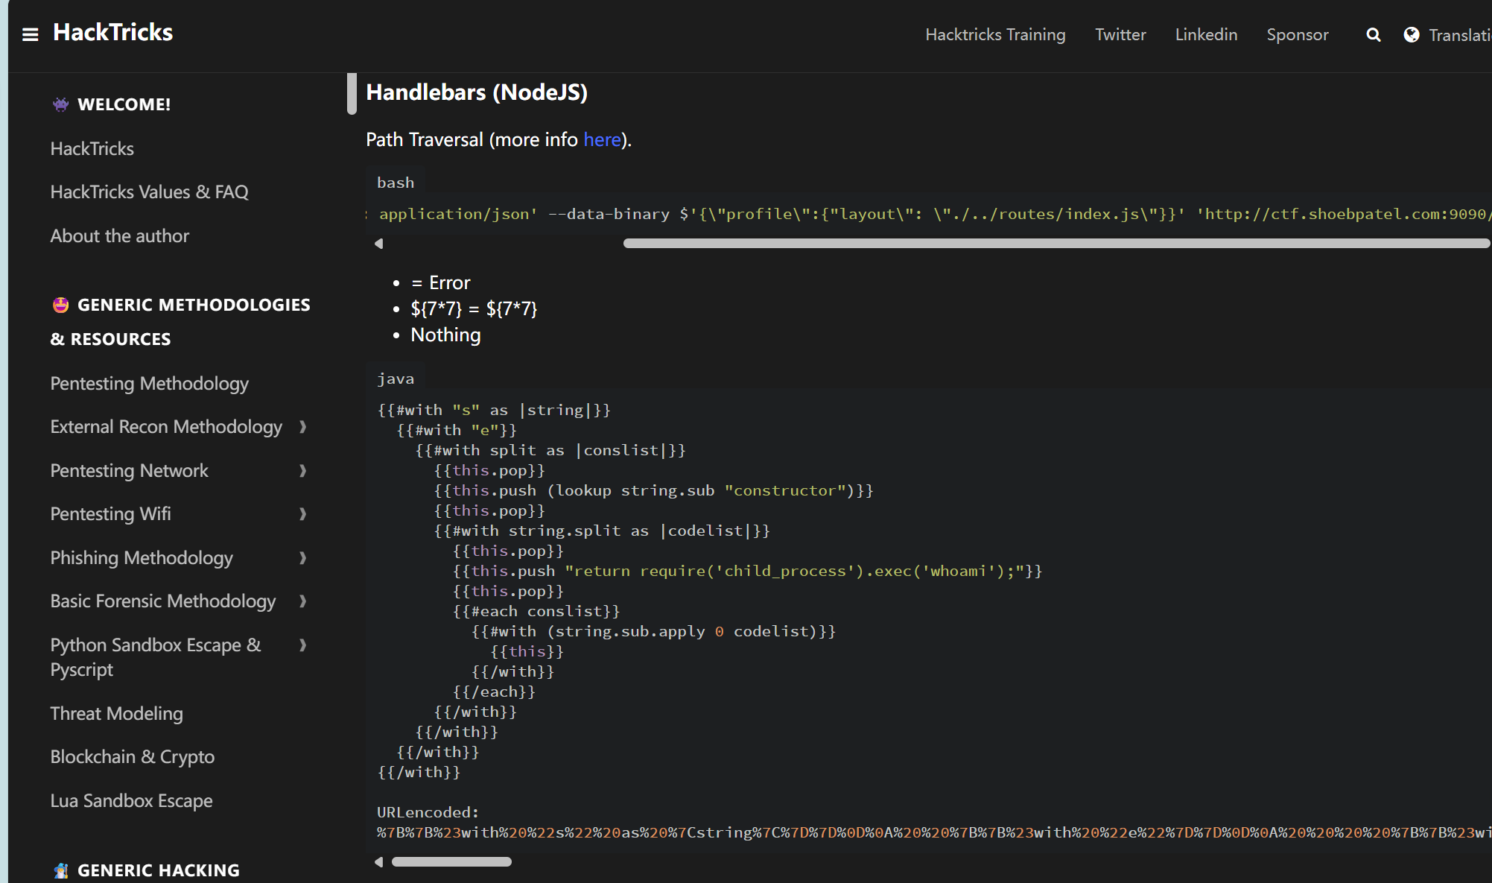Image resolution: width=1492 pixels, height=883 pixels.
Task: Click the HackTricks logo title
Action: coord(112,33)
